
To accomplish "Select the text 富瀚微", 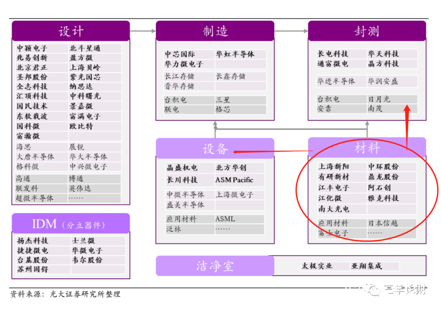I will coord(28,136).
